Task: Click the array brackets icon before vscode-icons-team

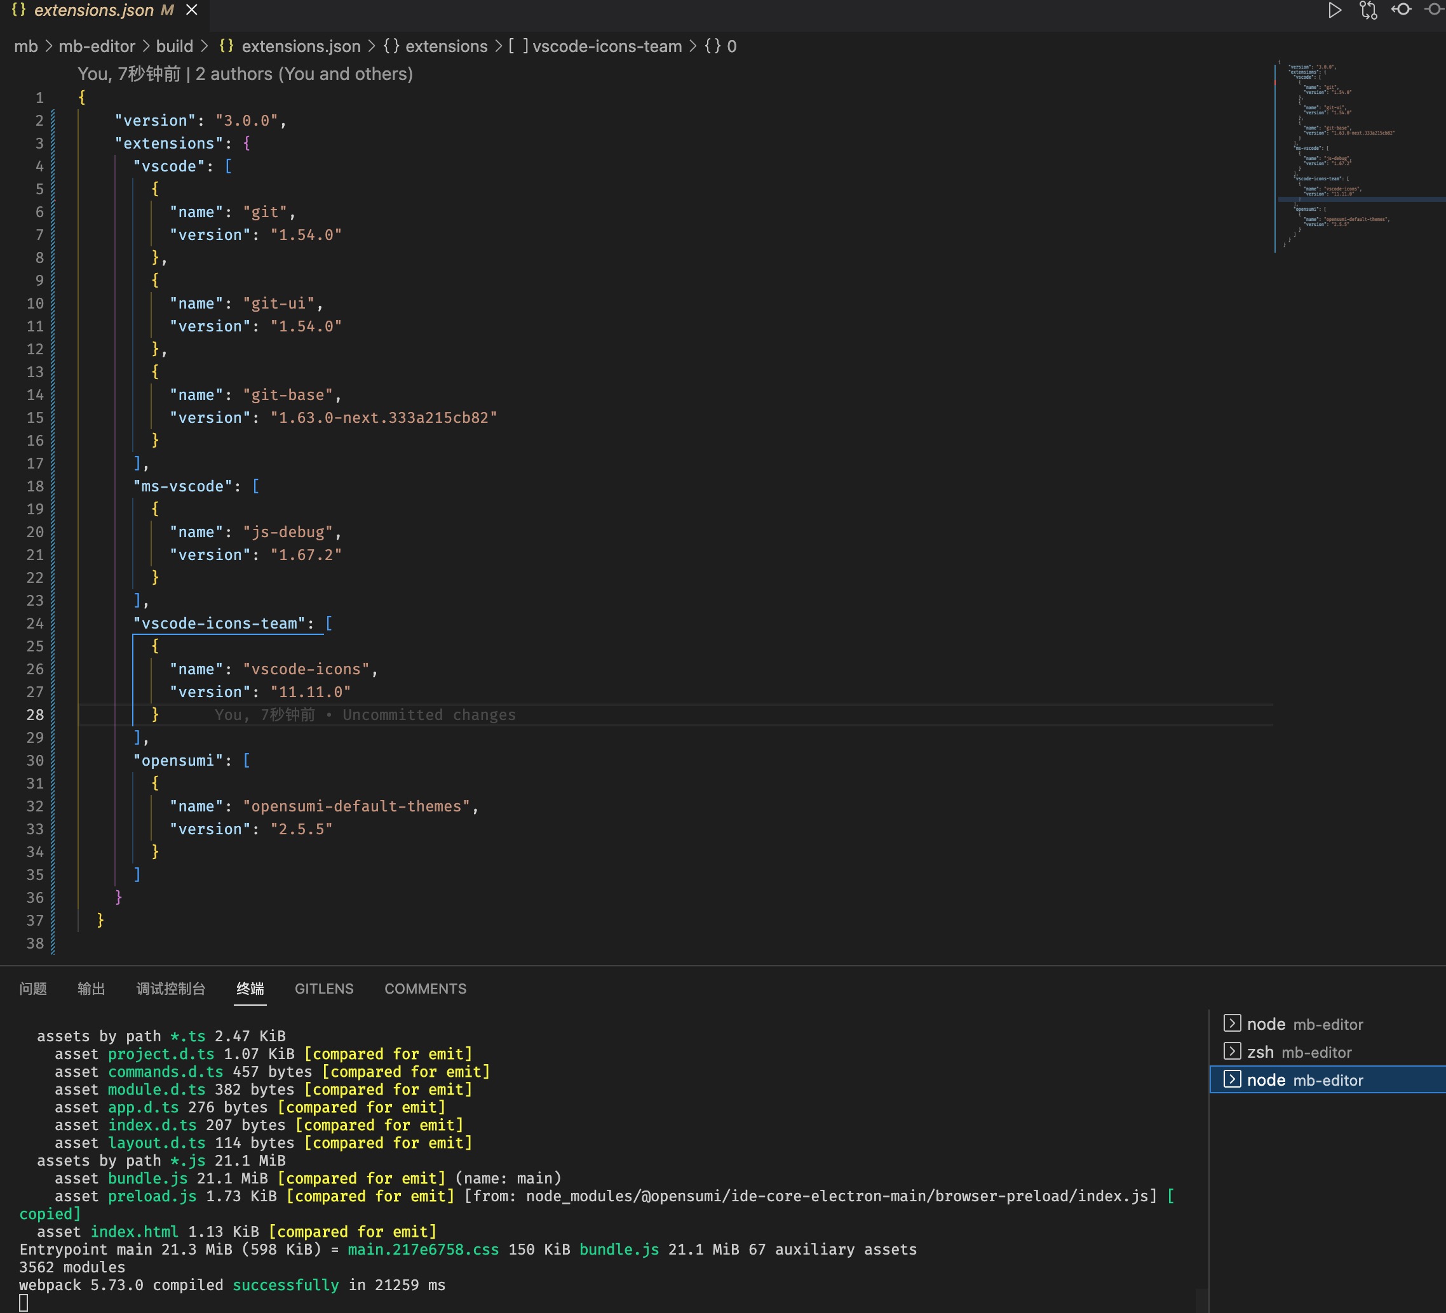Action: click(518, 46)
